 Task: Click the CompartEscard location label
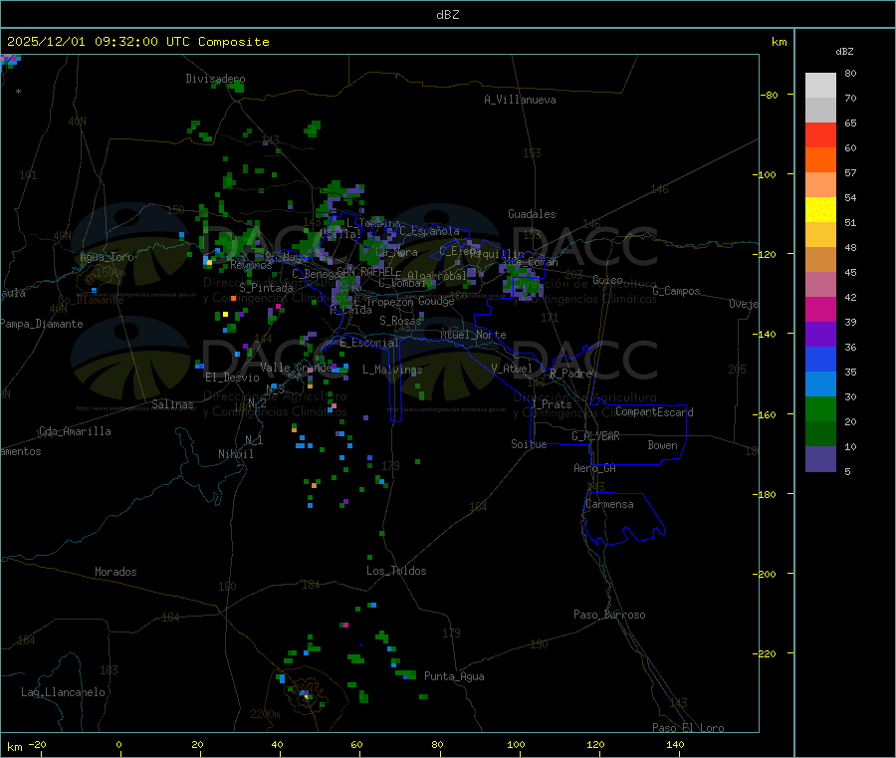coord(655,412)
